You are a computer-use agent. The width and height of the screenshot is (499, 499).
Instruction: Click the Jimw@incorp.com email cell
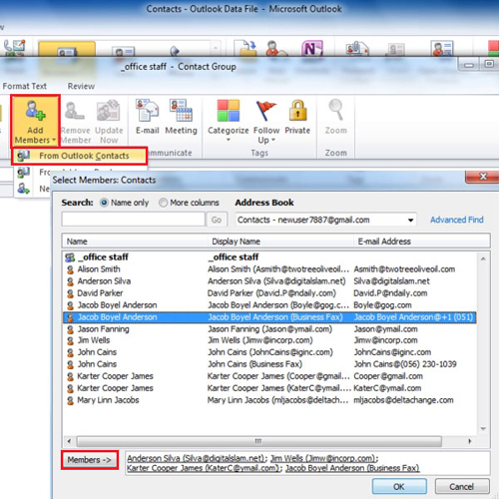(385, 340)
